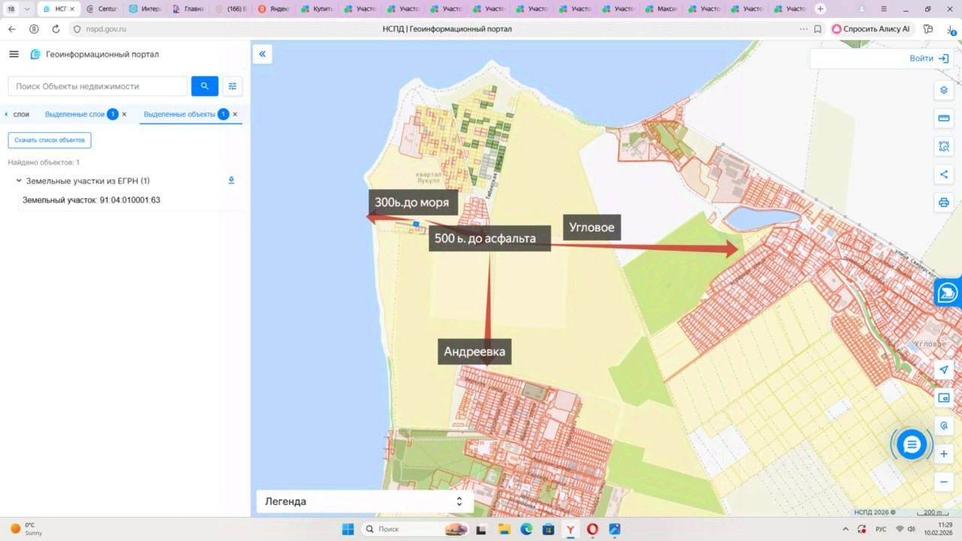This screenshot has height=541, width=962.
Task: Close the active НСПД browser tab
Action: [x=72, y=9]
